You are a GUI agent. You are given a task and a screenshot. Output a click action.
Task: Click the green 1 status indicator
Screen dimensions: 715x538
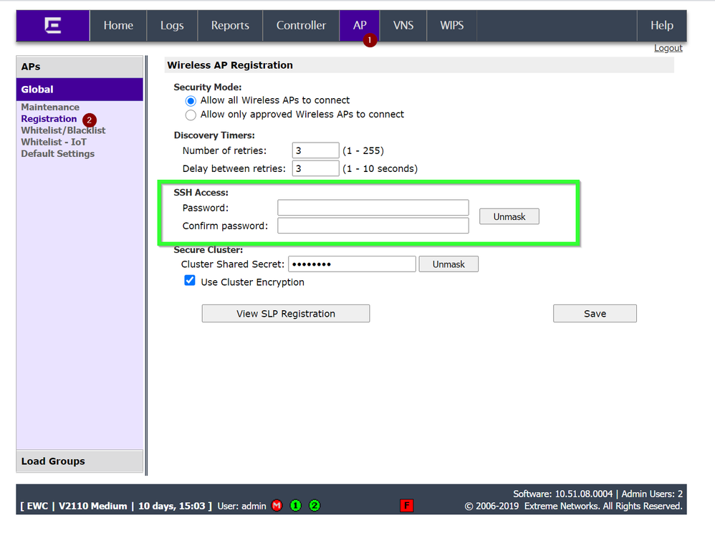[296, 506]
